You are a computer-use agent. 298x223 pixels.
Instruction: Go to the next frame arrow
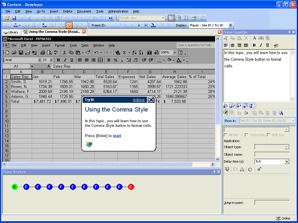click(139, 25)
